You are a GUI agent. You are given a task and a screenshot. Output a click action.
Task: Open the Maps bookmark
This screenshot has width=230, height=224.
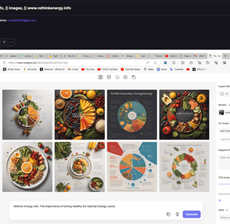[x=148, y=69]
